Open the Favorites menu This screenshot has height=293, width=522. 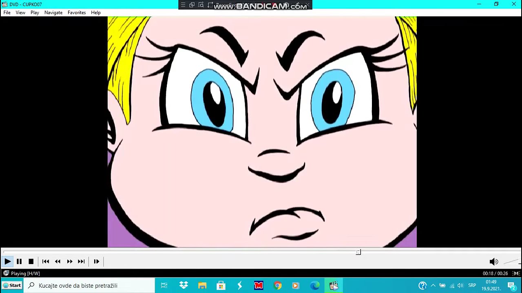pyautogui.click(x=77, y=13)
